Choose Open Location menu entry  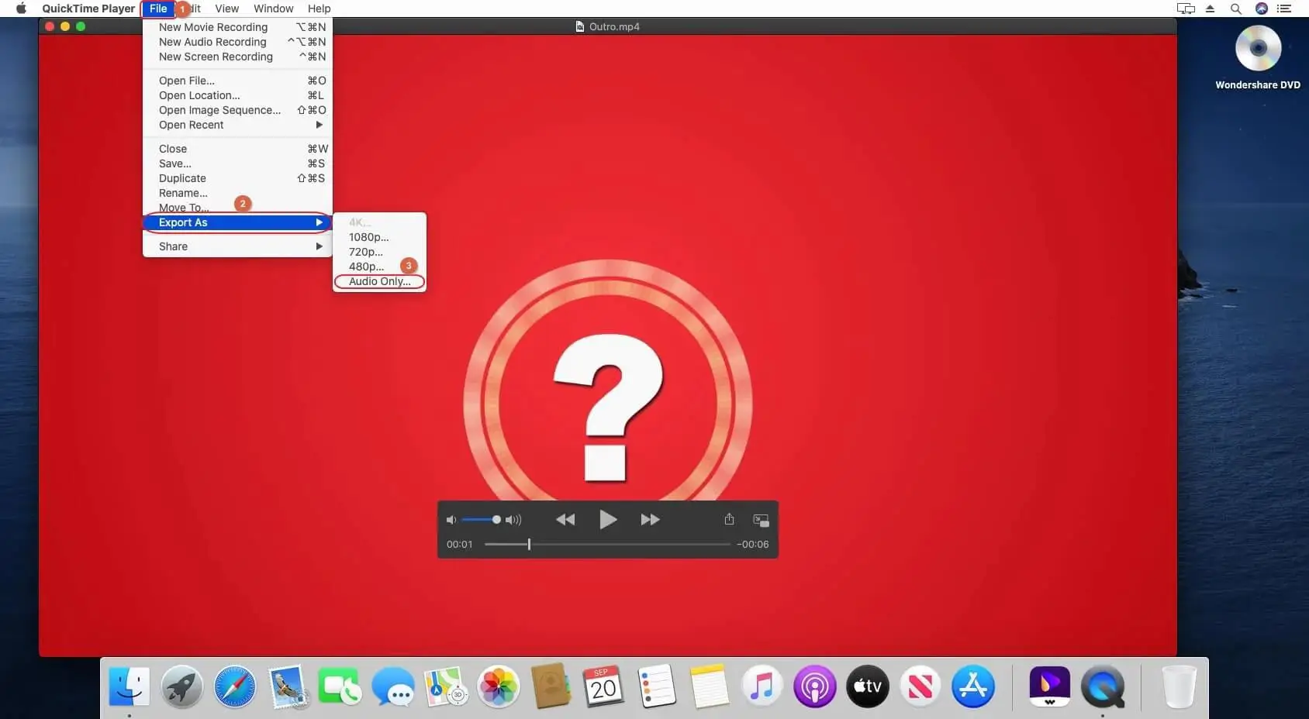(237, 95)
